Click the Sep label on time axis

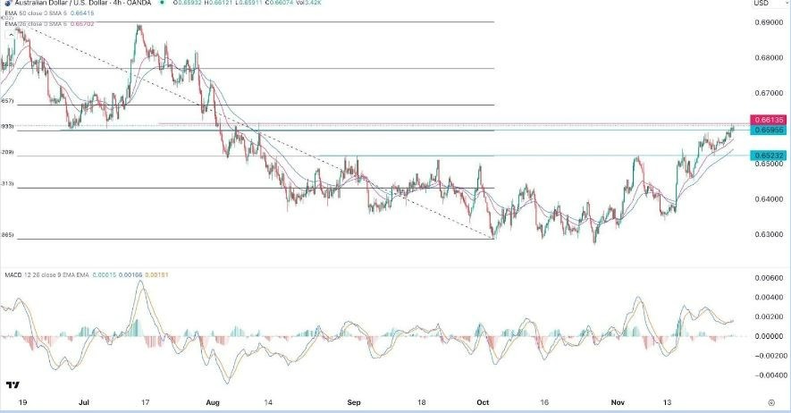354,402
